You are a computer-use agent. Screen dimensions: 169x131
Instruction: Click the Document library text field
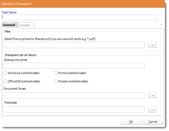(74, 95)
